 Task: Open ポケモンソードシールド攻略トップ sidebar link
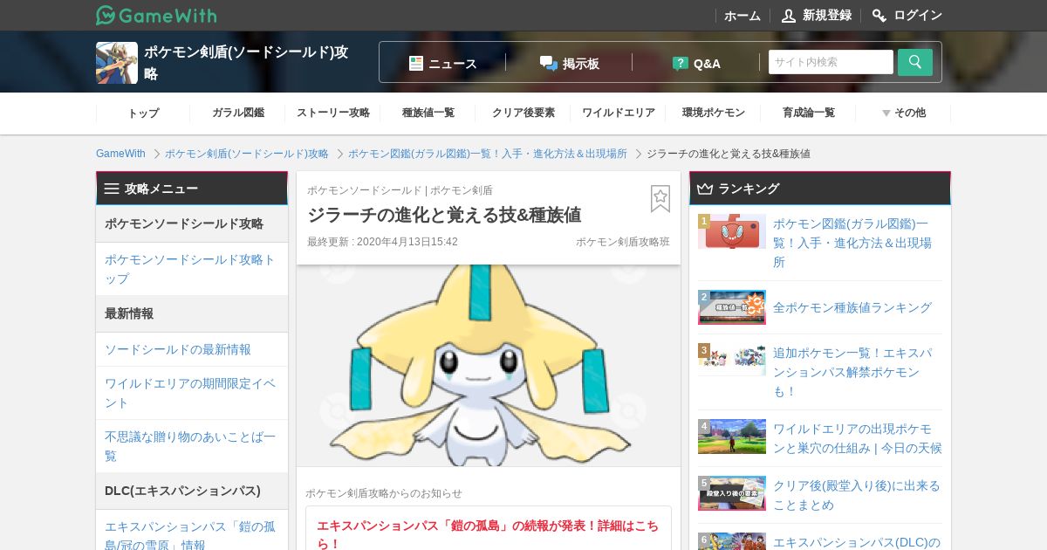pos(190,269)
